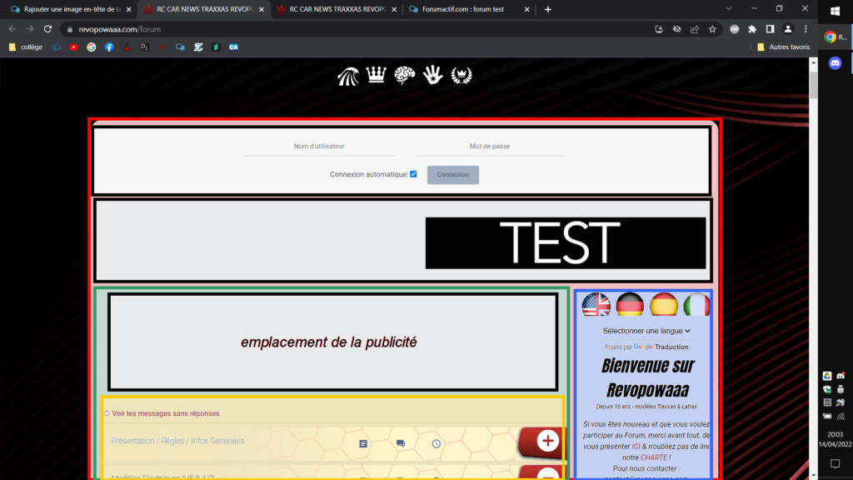
Task: Click the wing icon in the header
Action: pyautogui.click(x=348, y=76)
